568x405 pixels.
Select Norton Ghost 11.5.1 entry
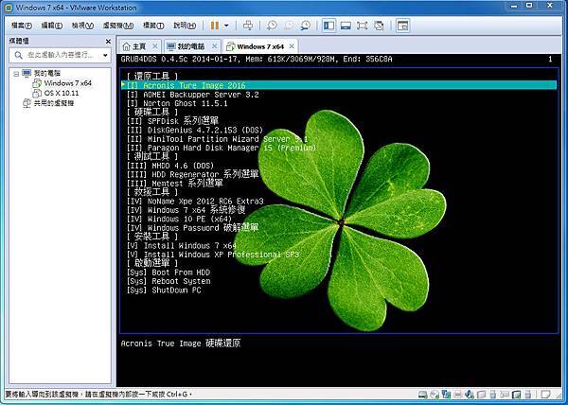pos(177,103)
